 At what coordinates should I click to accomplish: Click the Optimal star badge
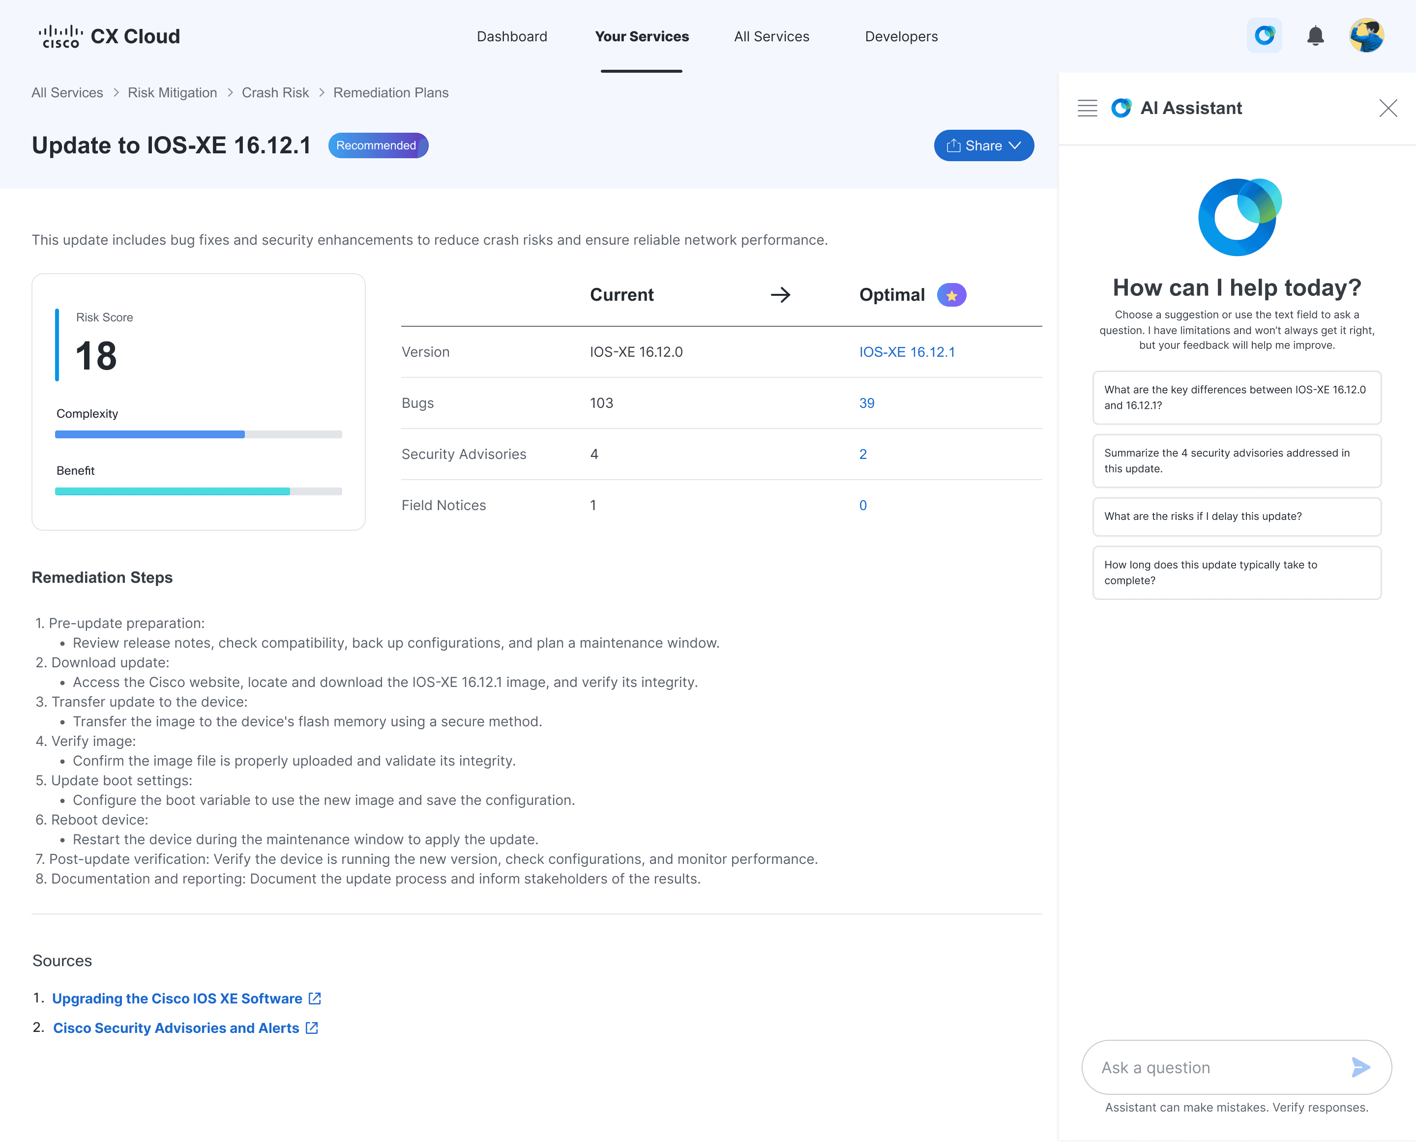pos(951,295)
